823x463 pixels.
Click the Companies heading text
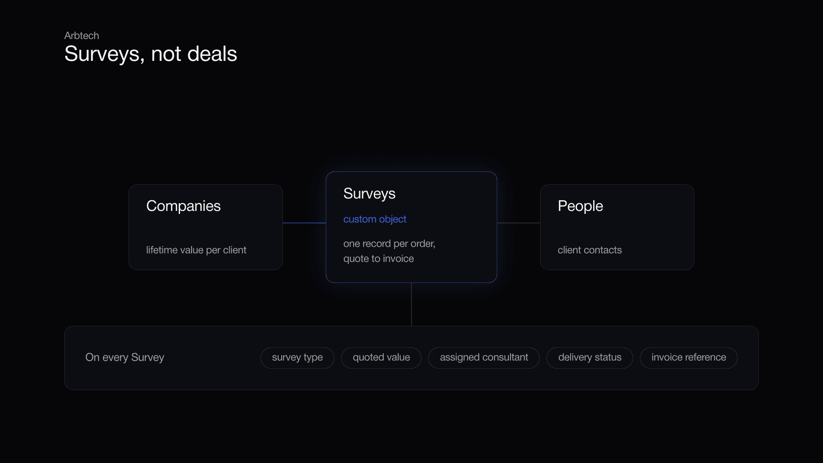(183, 206)
